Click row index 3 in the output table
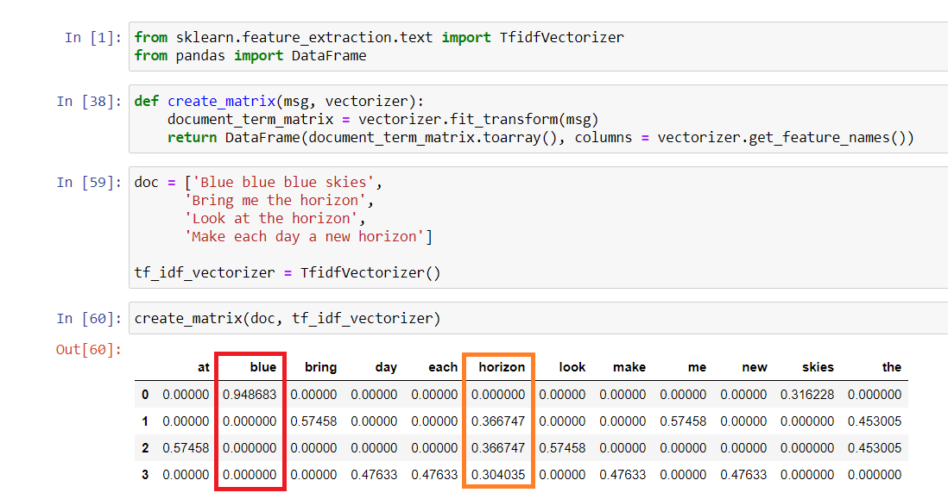948x499 pixels. tap(145, 475)
